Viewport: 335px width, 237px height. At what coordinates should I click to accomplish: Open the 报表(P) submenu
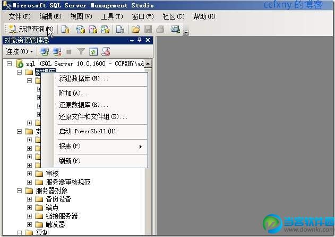(94, 147)
